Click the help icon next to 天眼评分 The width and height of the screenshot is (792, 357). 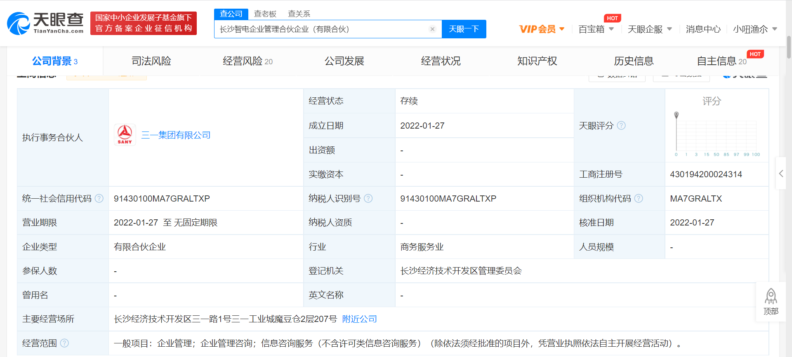pyautogui.click(x=621, y=125)
